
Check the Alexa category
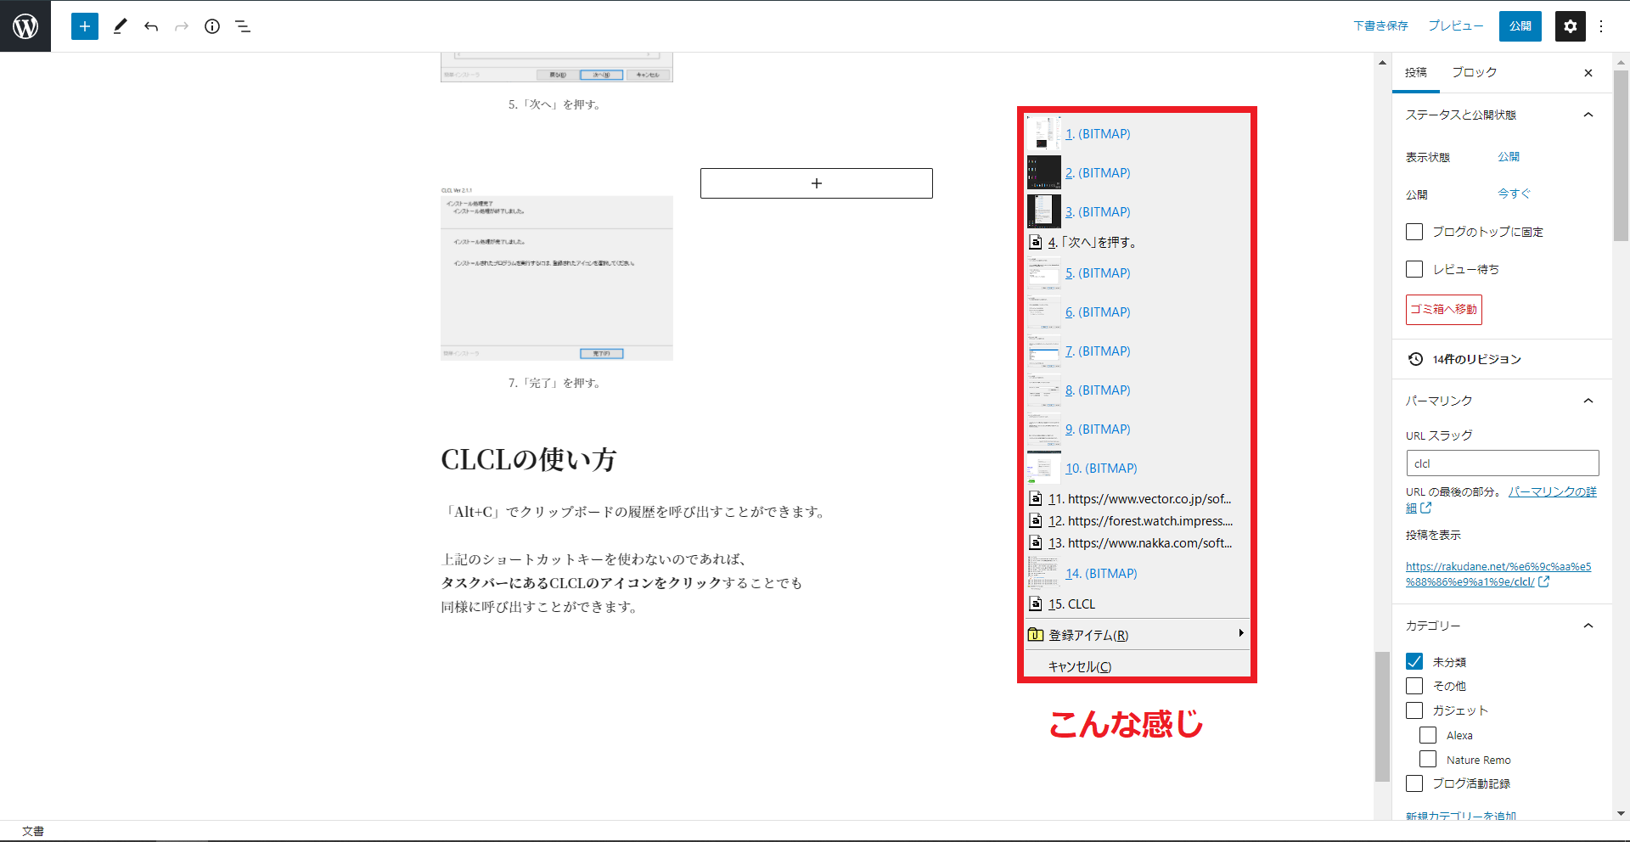pos(1428,735)
